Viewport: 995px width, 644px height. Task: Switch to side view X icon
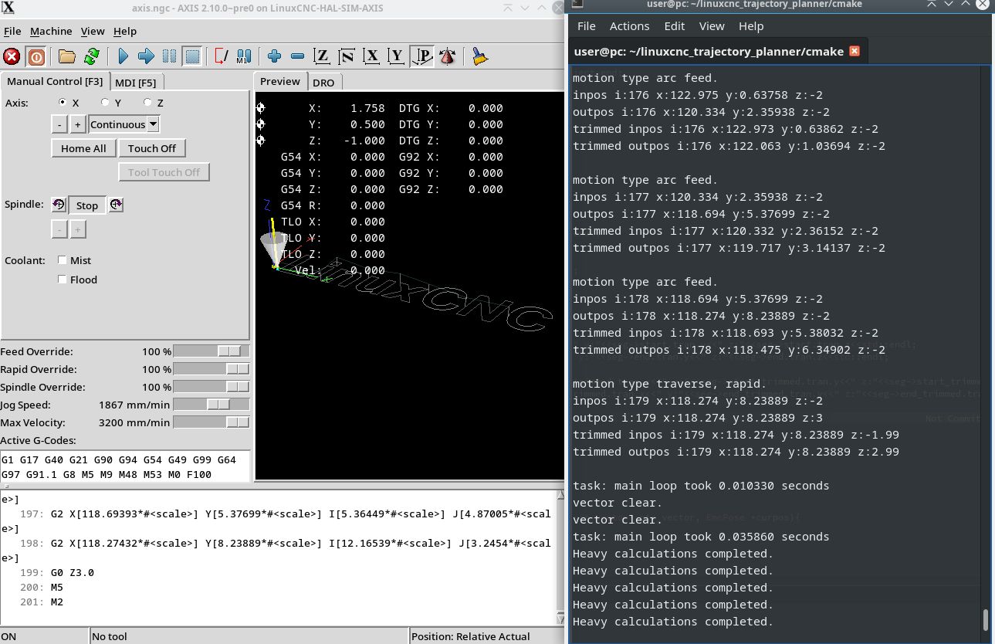click(x=372, y=56)
